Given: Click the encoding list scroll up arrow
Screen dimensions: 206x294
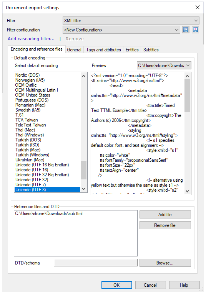Looking at the screenshot, I should point(84,76).
